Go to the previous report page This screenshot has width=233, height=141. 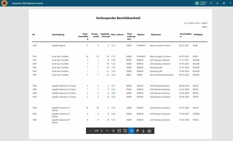(x=91, y=131)
